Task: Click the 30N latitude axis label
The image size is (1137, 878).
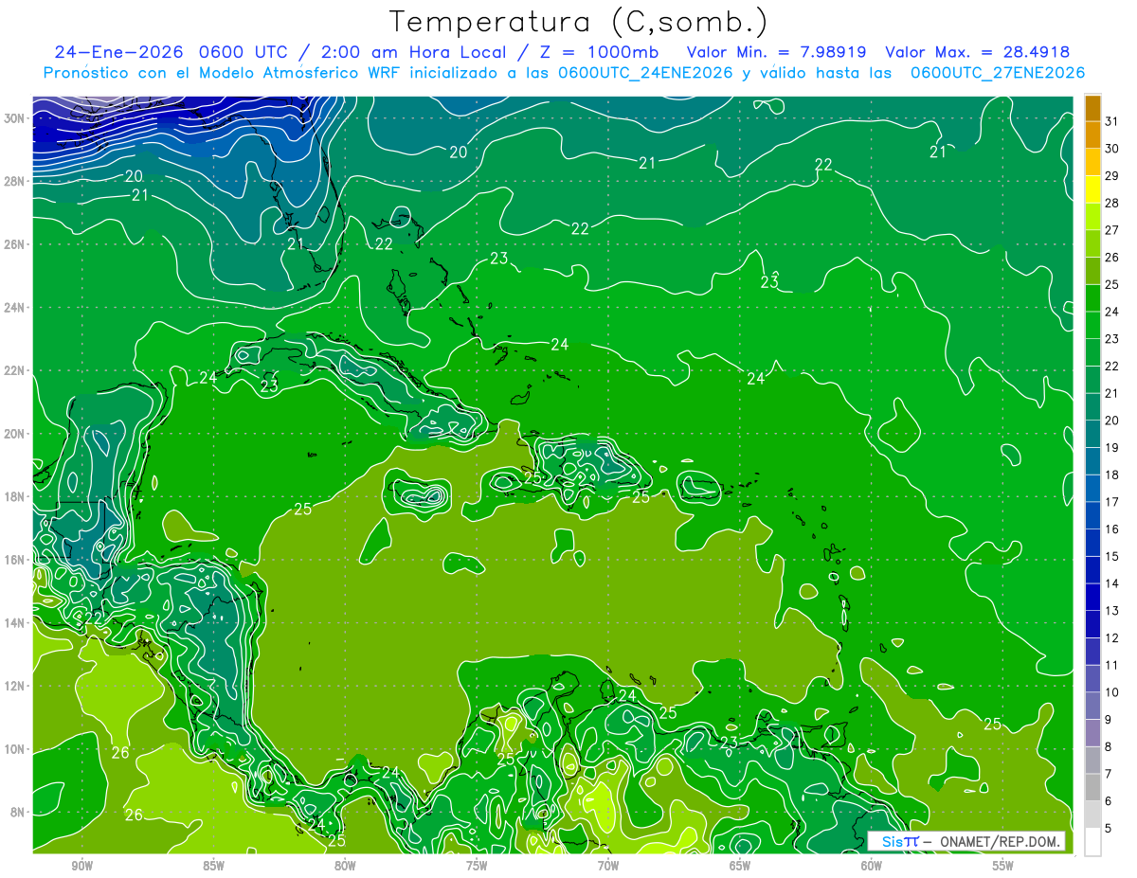Action: (16, 118)
